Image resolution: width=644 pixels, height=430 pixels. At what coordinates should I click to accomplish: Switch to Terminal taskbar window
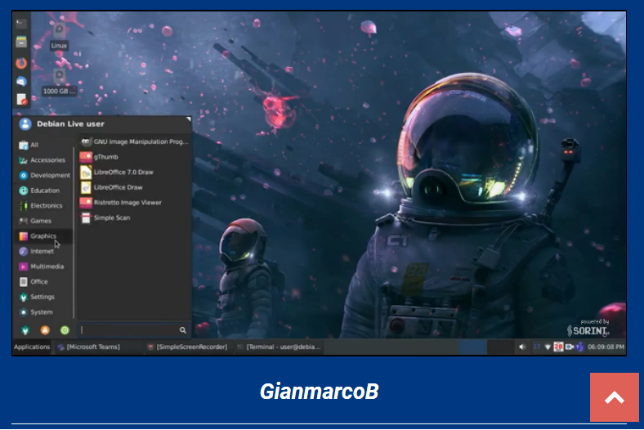point(280,347)
